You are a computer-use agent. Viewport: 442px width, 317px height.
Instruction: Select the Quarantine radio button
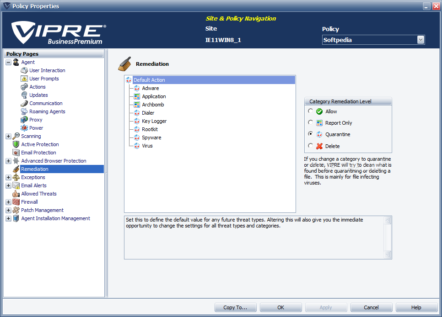310,134
